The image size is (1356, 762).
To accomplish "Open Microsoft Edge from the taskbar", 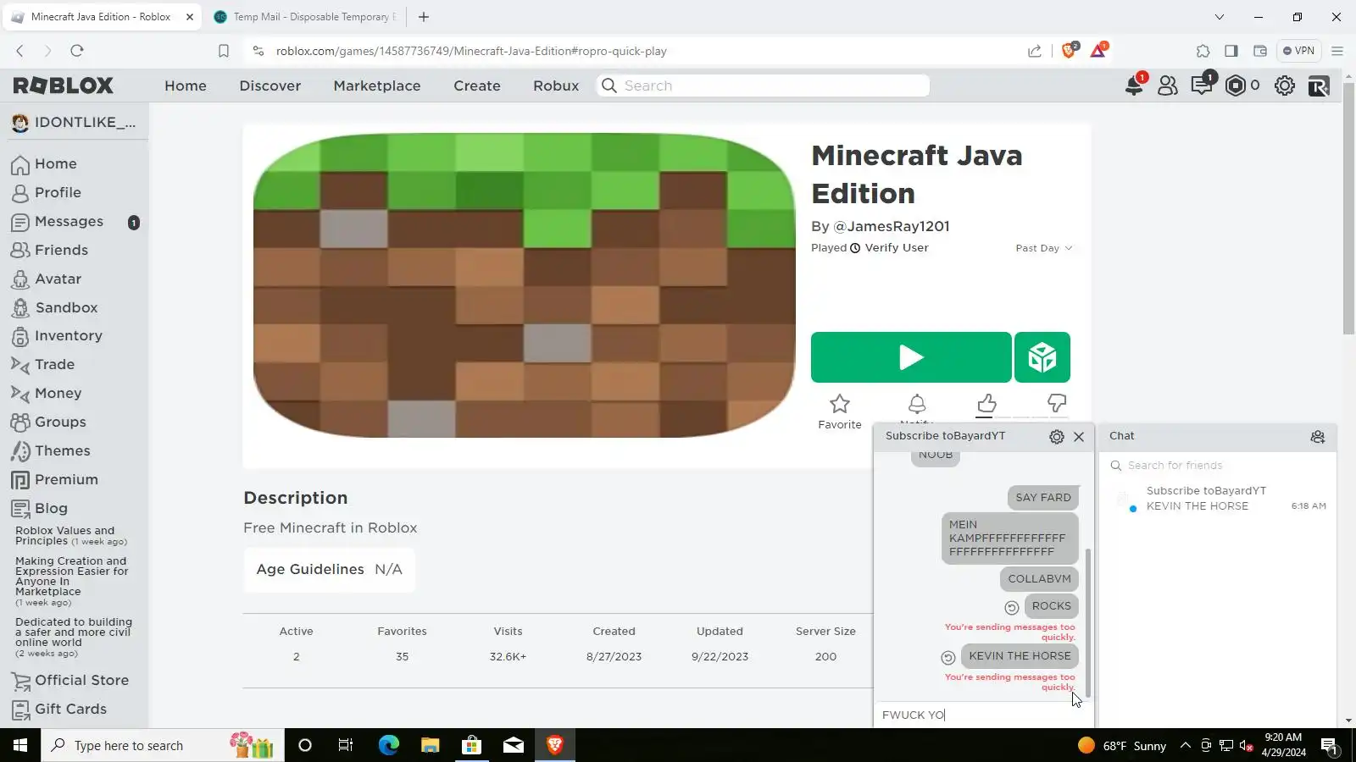I will pyautogui.click(x=388, y=746).
